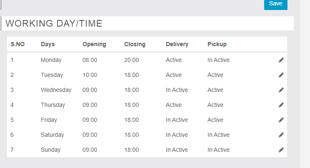310x168 pixels.
Task: Select Wednesday's Delivery status In Active
Action: click(177, 90)
